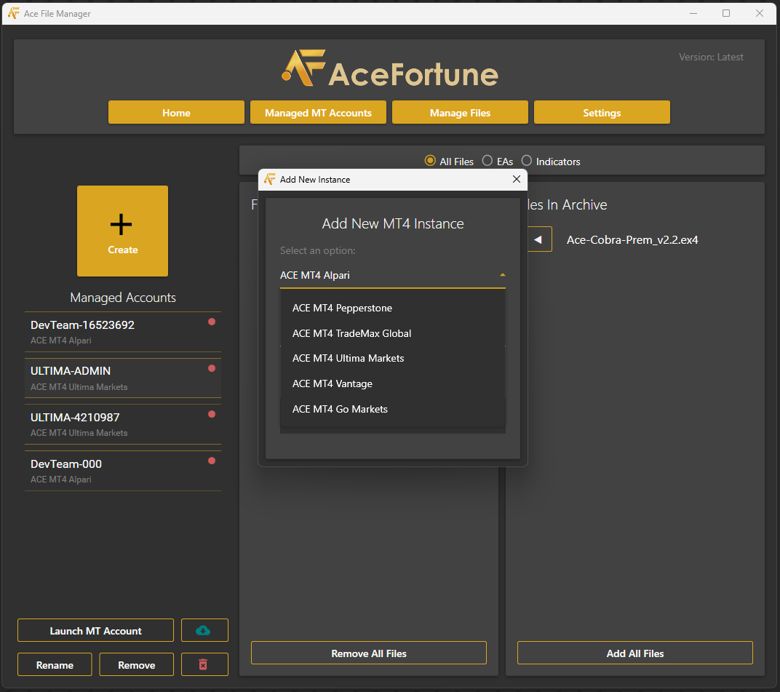Click the Remove button
This screenshot has width=780, height=692.
point(136,664)
